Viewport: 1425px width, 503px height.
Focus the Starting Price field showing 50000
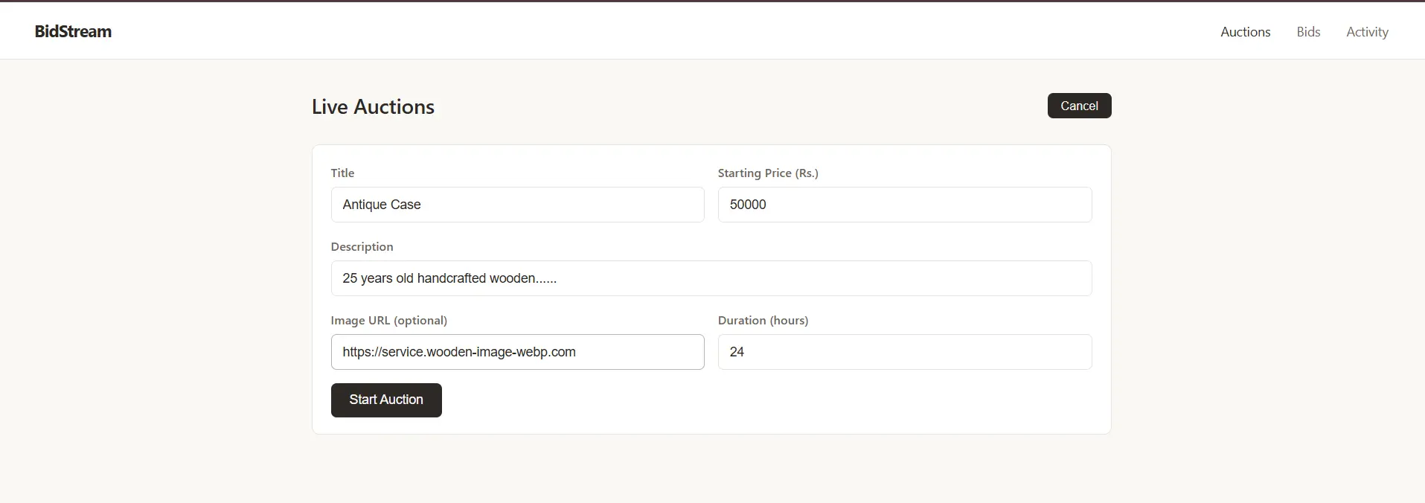tap(905, 205)
